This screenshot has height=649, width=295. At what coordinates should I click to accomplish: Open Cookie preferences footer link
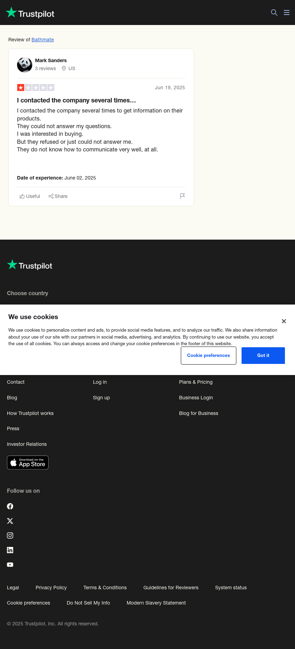point(28,603)
